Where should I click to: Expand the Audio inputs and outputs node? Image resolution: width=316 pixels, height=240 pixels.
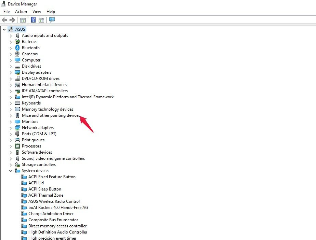click(x=11, y=36)
